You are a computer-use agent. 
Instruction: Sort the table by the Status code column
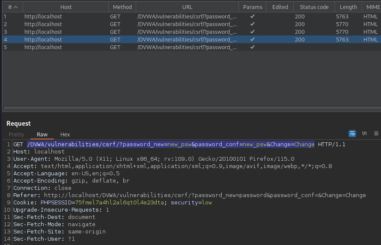click(314, 7)
